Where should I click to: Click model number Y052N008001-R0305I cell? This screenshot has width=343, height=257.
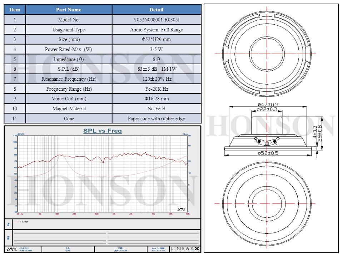(x=156, y=20)
